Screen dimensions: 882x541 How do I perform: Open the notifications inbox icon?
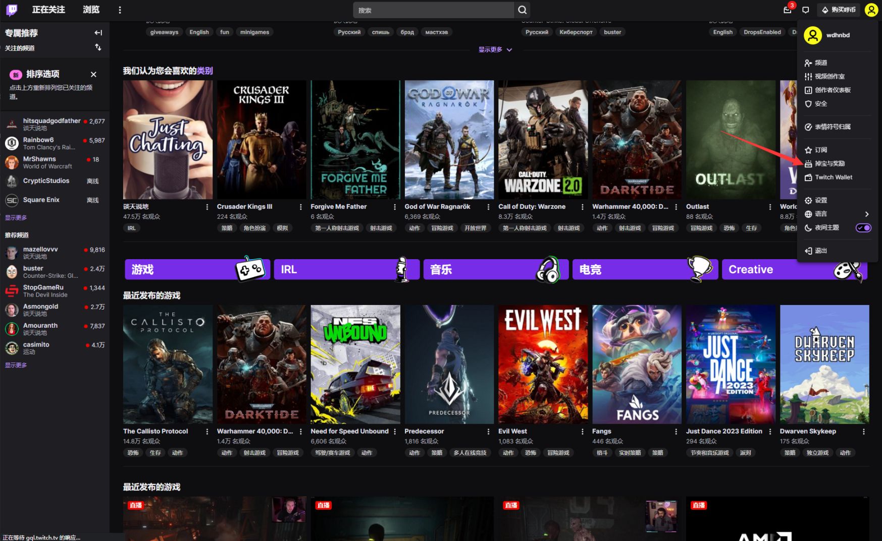[x=787, y=10]
